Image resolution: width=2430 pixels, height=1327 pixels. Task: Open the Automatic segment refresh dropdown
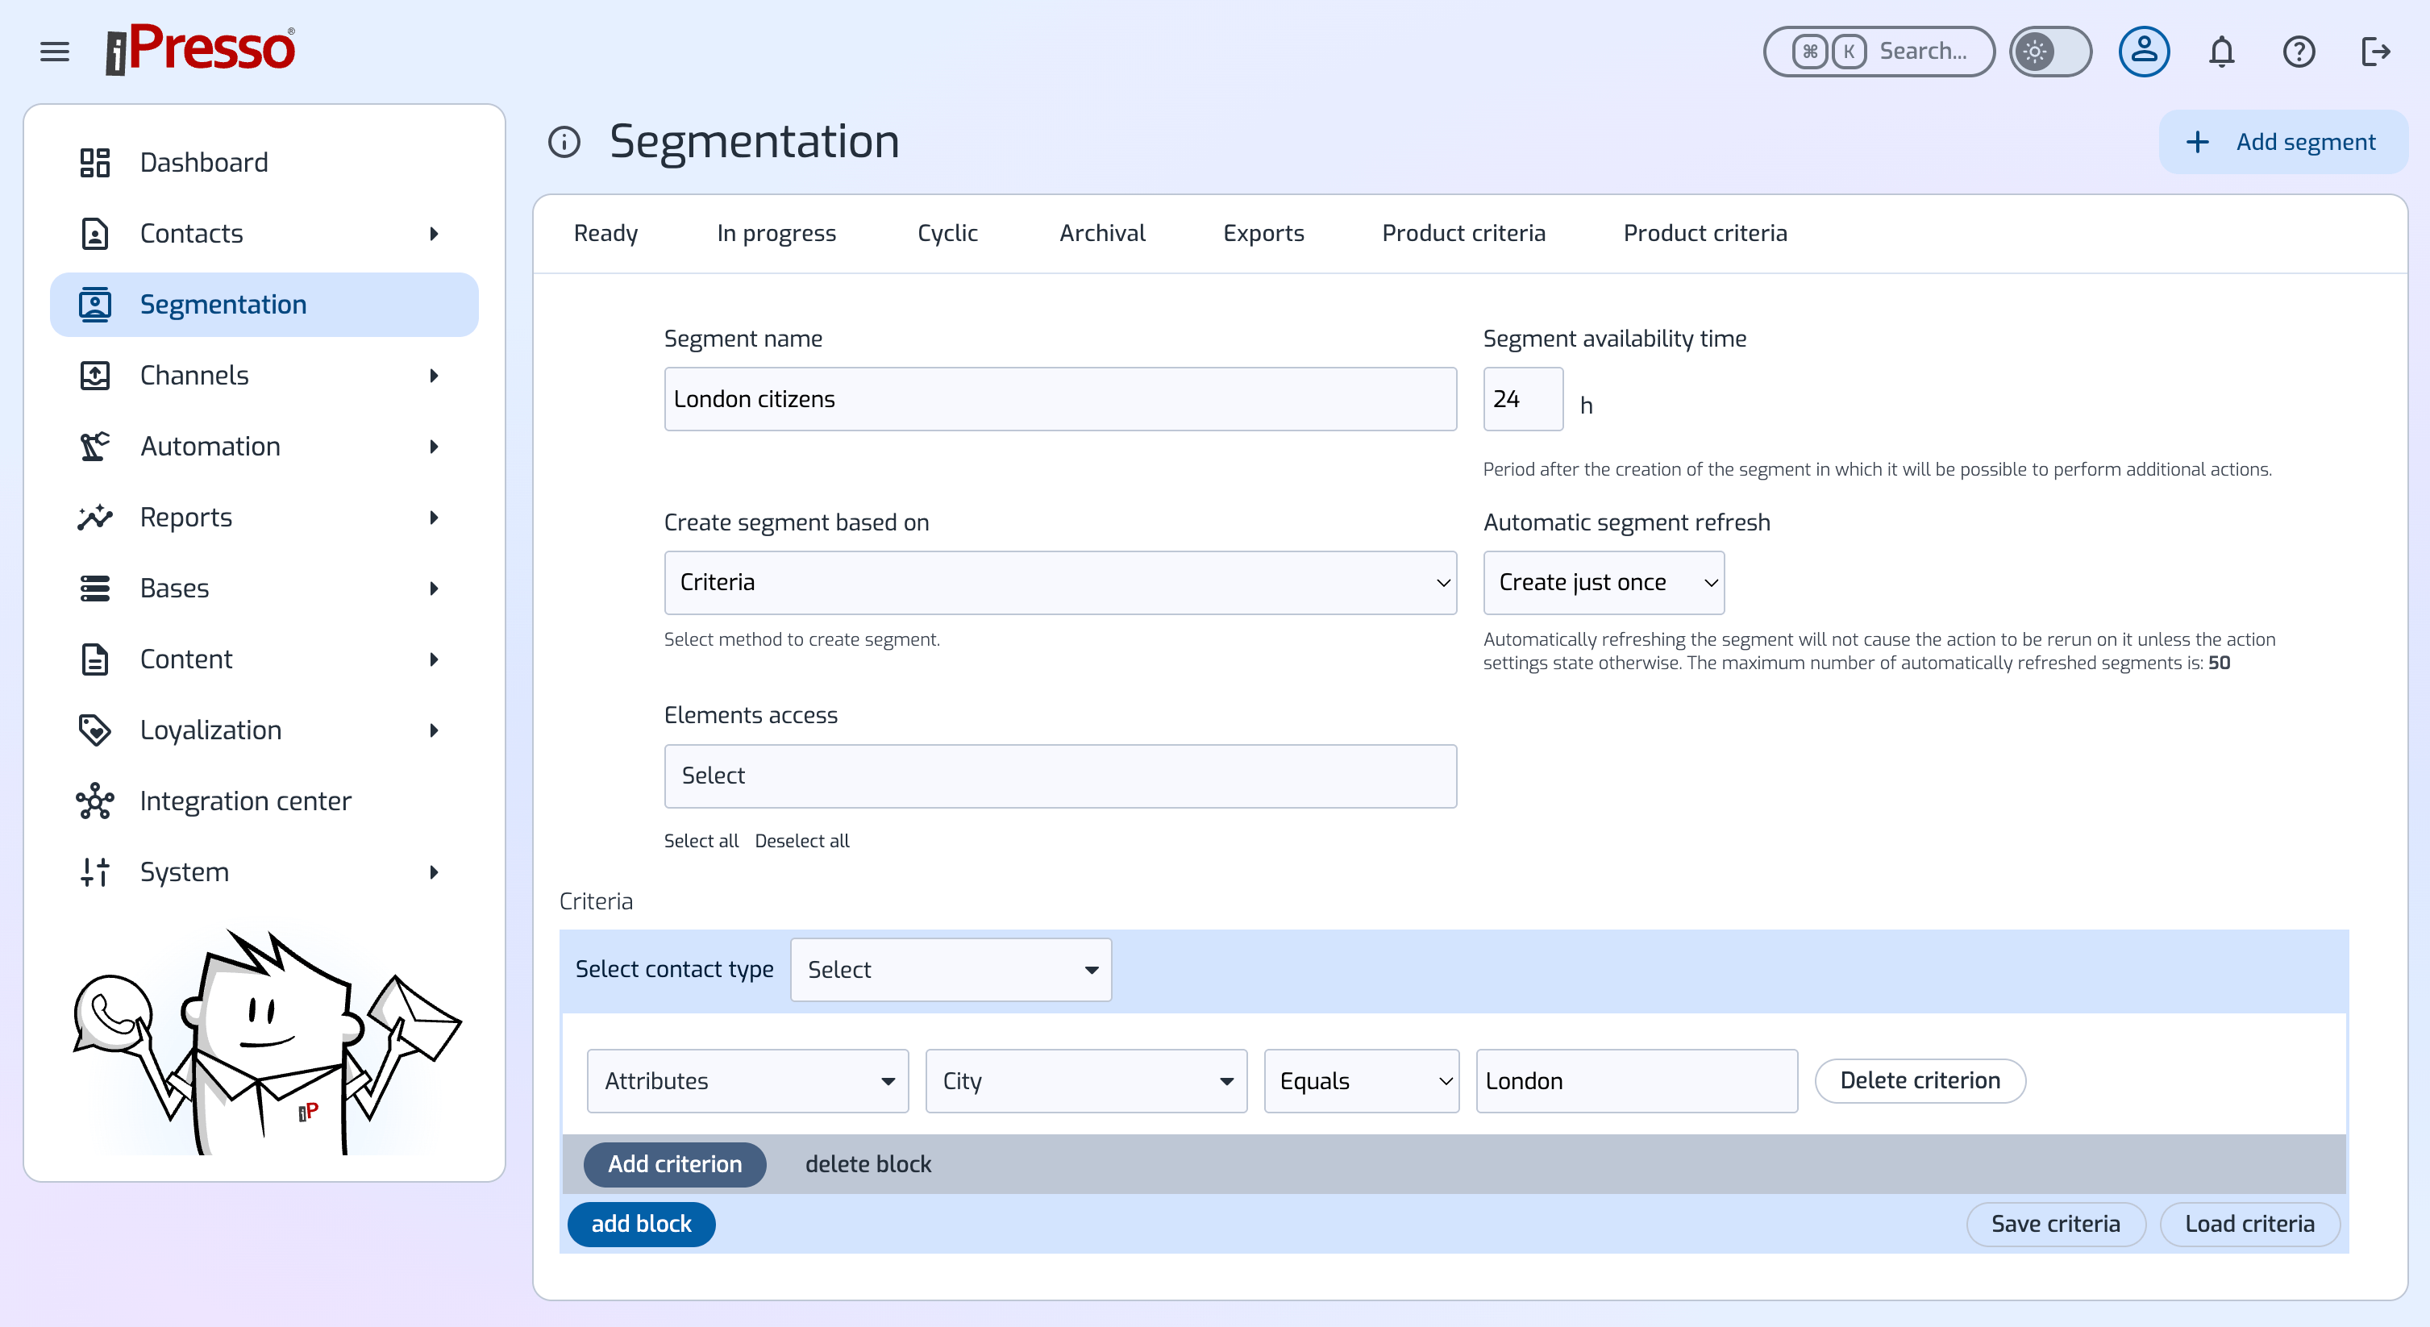(1604, 582)
